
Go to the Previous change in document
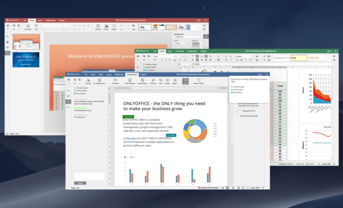(153, 81)
